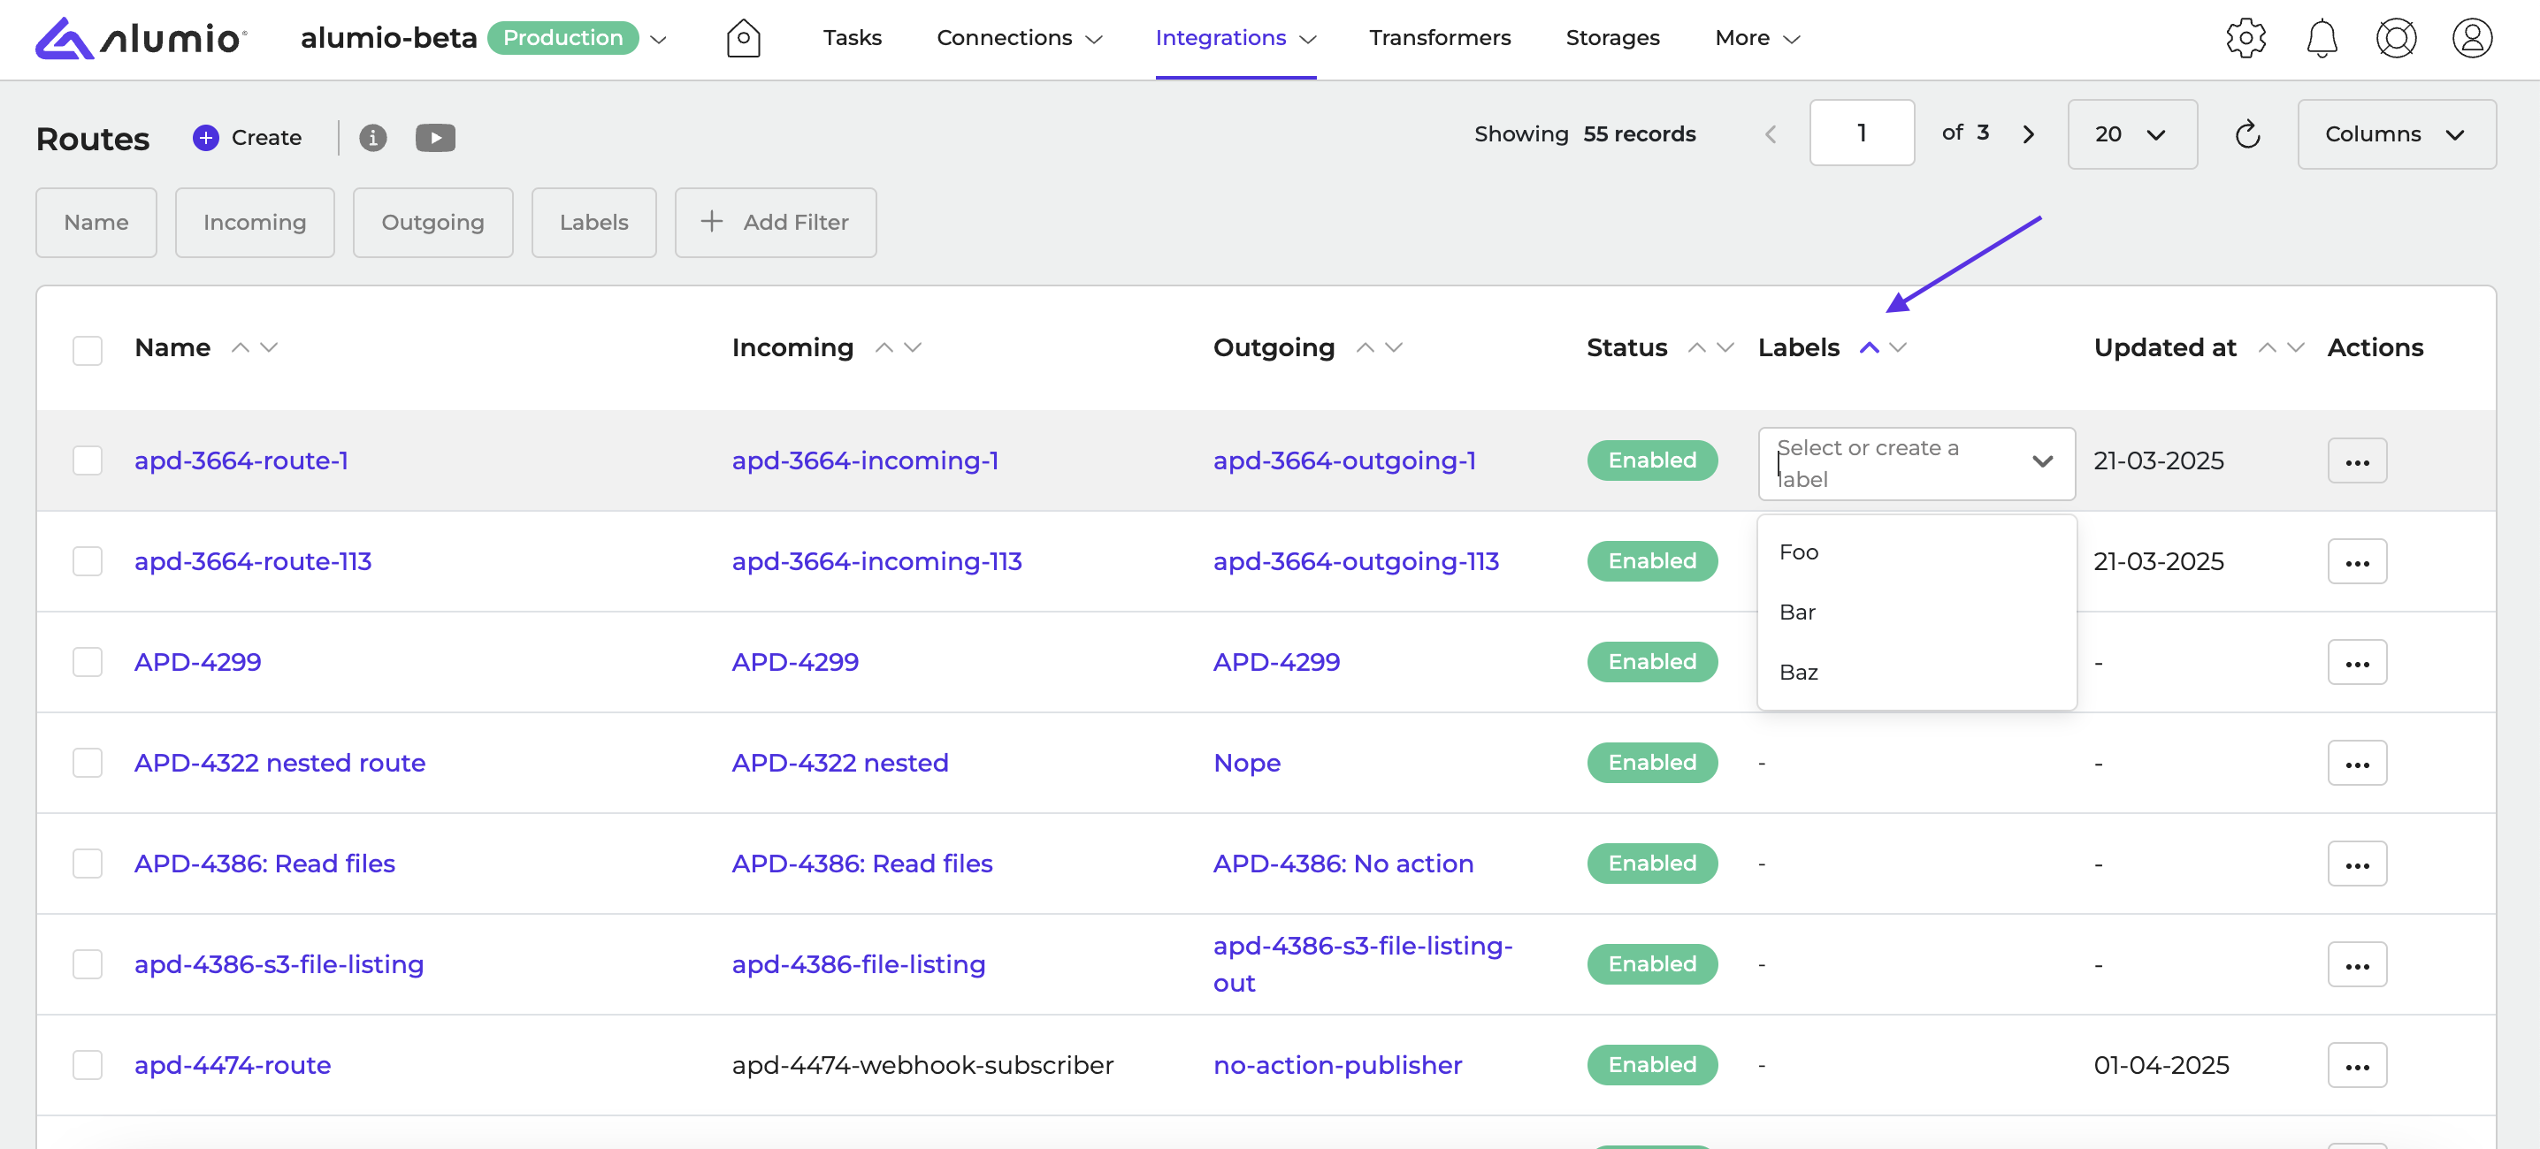Select the APD-4299 row checkbox
The height and width of the screenshot is (1149, 2540).
(88, 662)
